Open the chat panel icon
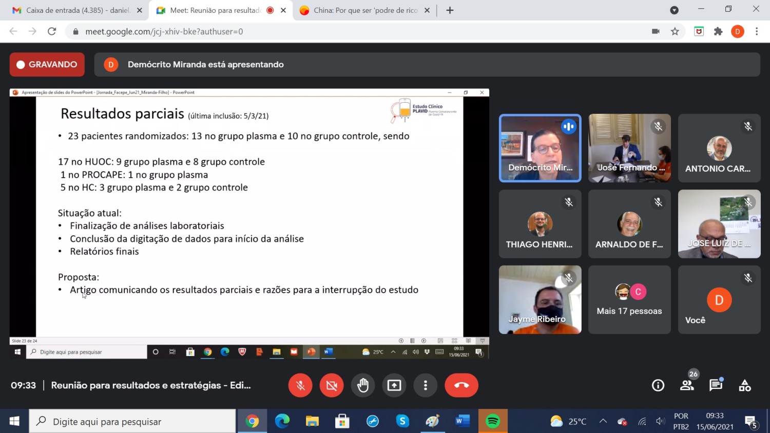This screenshot has height=433, width=770. 716,385
